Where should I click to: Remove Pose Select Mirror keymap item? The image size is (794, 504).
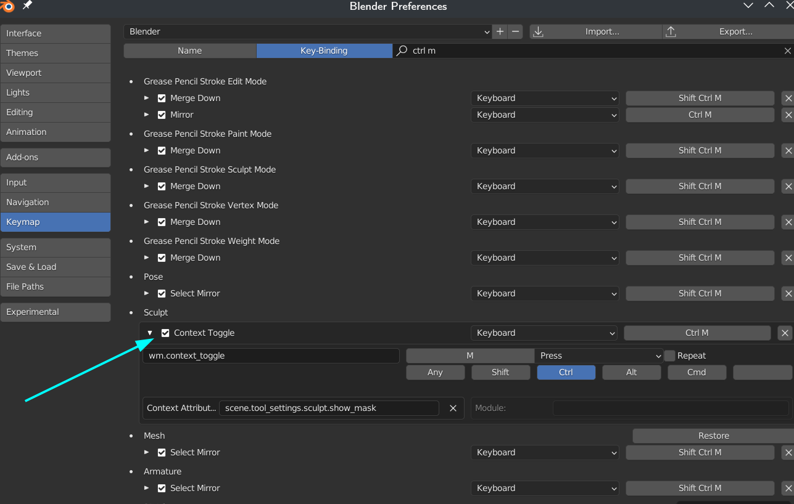[788, 293]
